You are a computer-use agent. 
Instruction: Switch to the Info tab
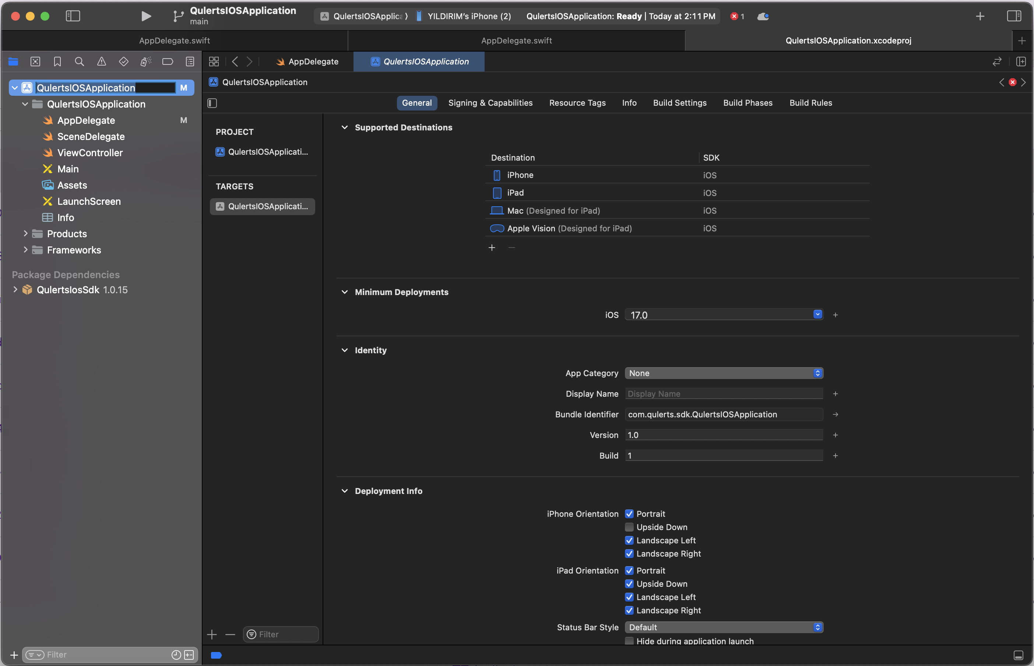(x=629, y=103)
